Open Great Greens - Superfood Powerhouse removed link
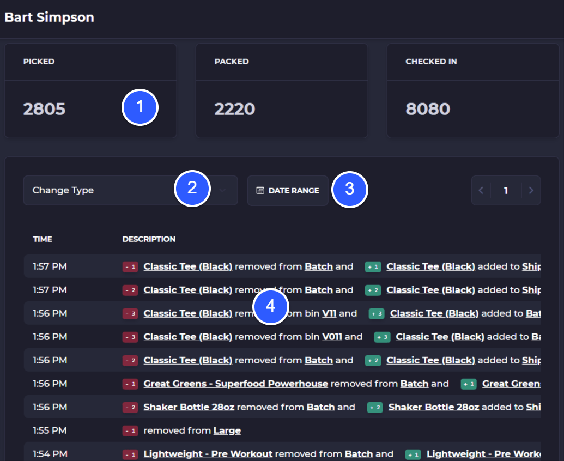This screenshot has height=461, width=564. click(x=235, y=384)
